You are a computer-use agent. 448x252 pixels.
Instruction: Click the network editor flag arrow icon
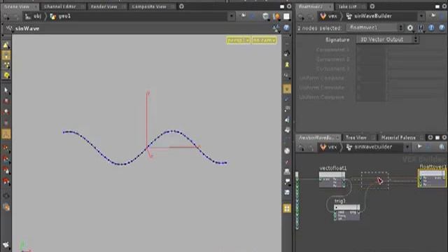point(419,147)
